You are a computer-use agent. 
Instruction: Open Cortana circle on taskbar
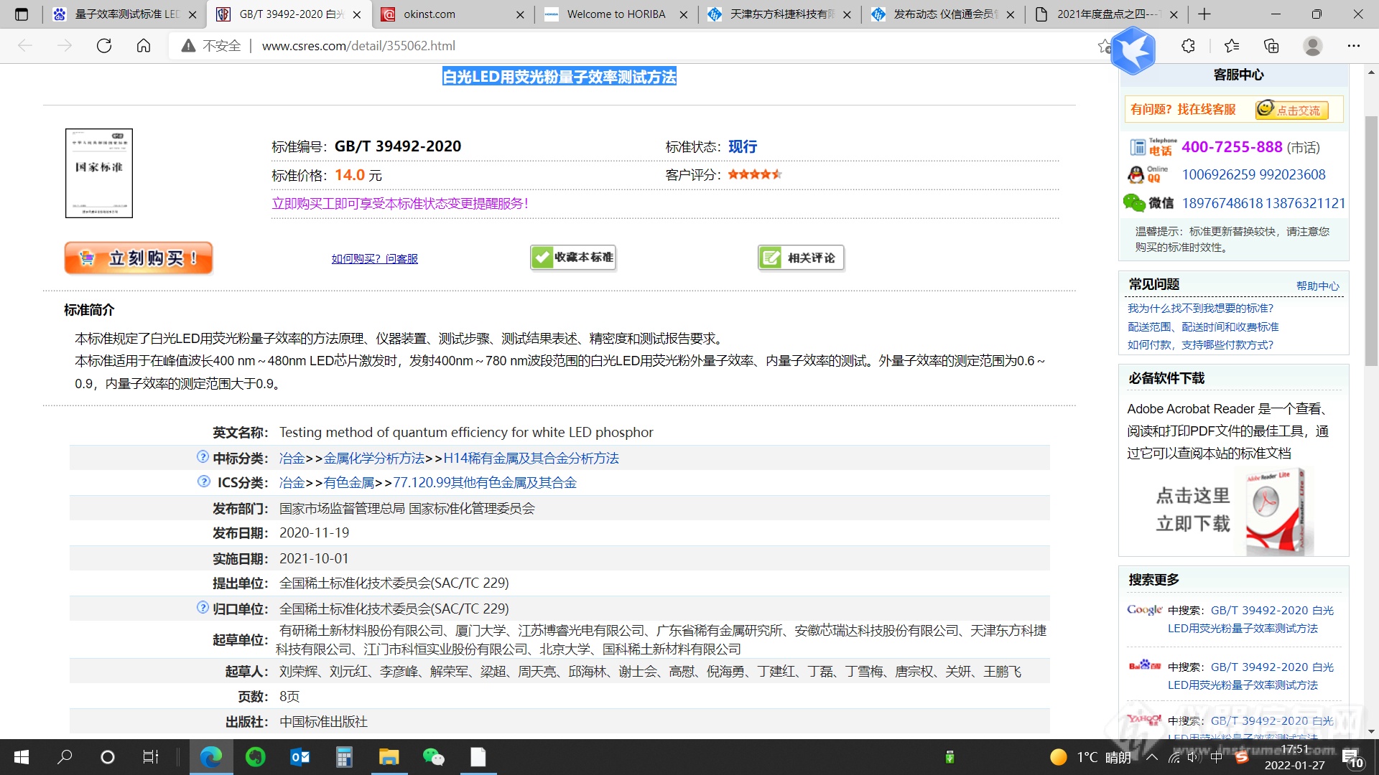[108, 757]
